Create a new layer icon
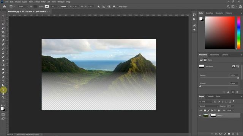Viewport: 243px width, 136px height. tap(233, 134)
